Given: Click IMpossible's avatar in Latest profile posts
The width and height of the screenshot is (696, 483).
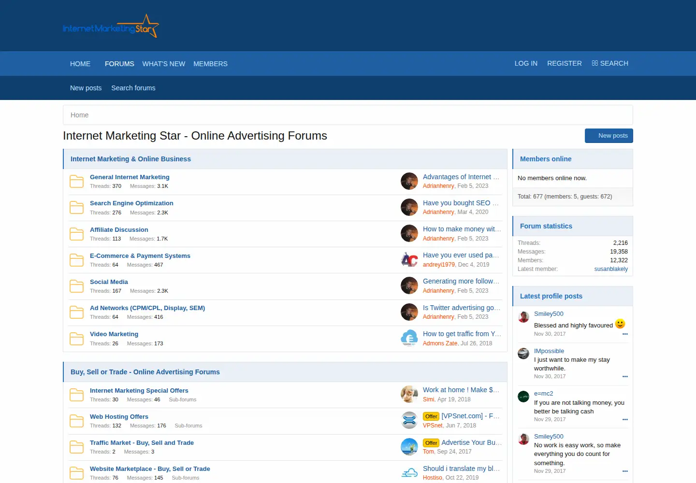Looking at the screenshot, I should pos(523,354).
